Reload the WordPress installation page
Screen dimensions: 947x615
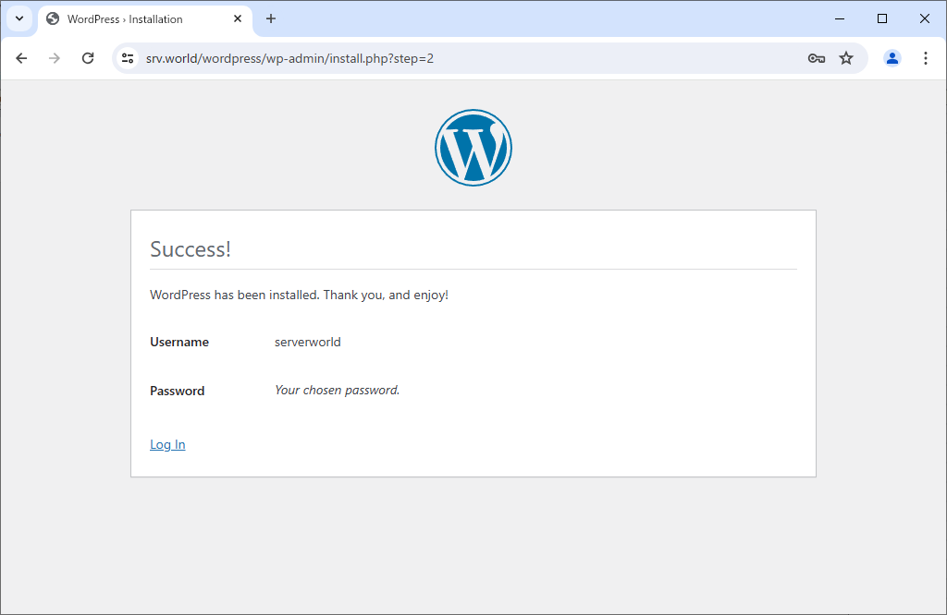[88, 58]
